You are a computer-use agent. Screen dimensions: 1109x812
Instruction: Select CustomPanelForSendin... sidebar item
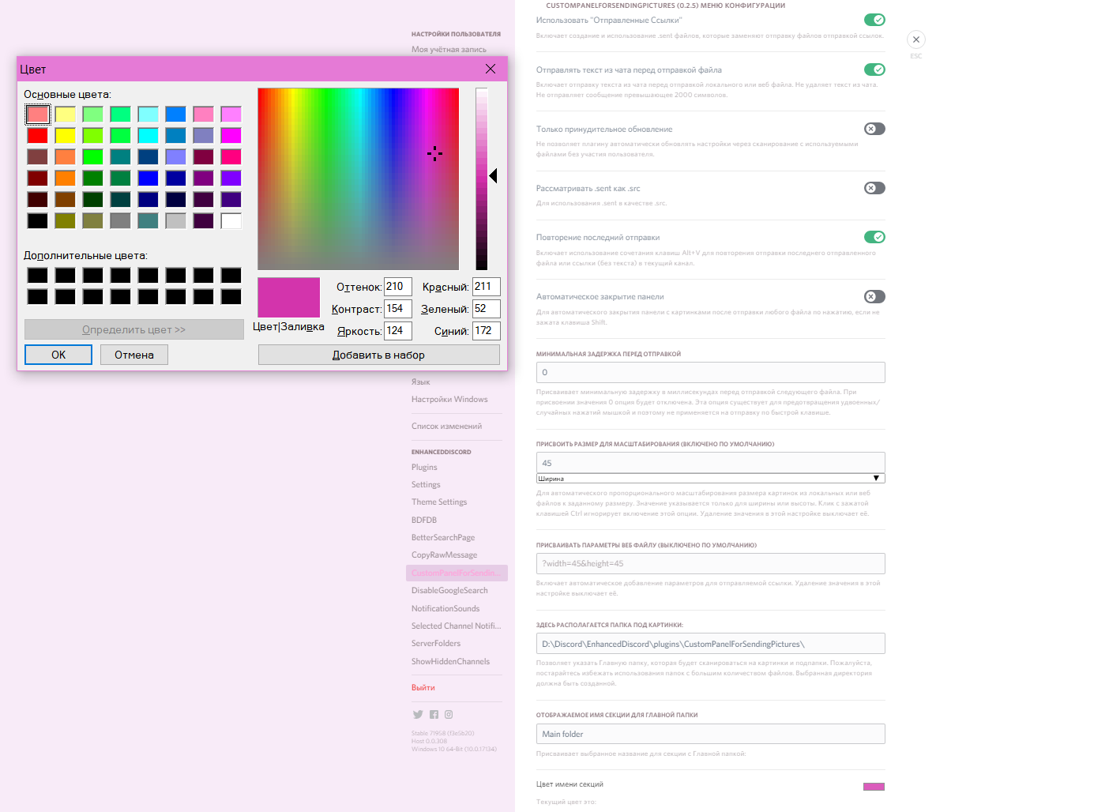[x=457, y=573]
